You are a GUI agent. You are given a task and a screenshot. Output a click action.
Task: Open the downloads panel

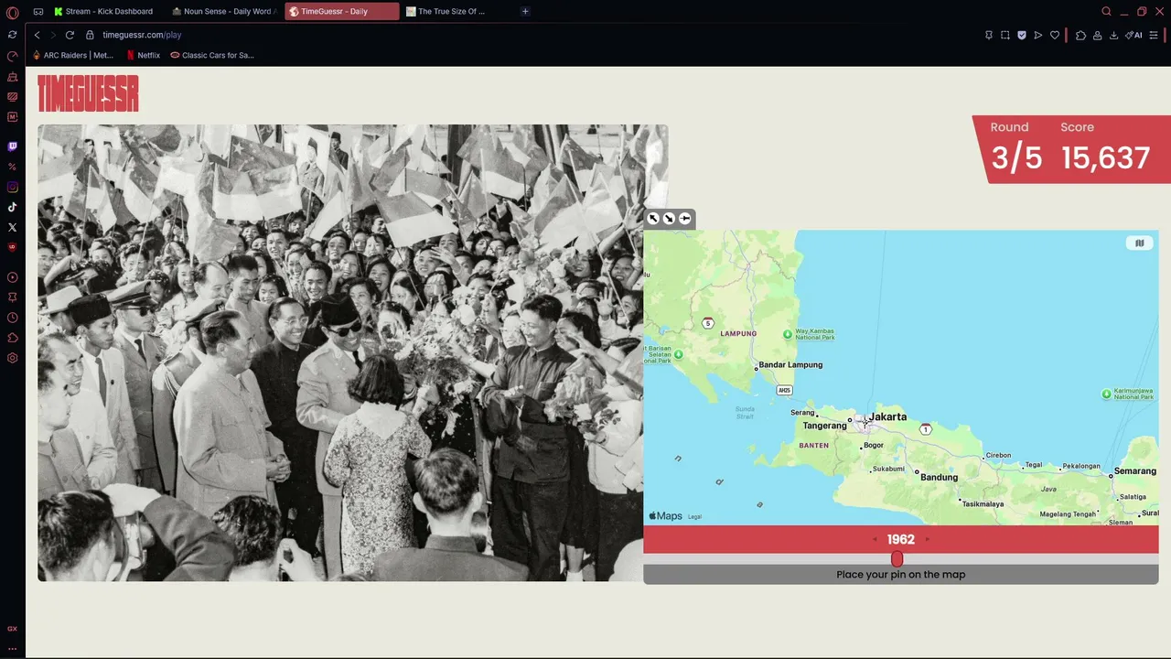(x=1113, y=35)
